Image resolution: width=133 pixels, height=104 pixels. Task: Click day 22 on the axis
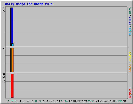pos(90,101)
